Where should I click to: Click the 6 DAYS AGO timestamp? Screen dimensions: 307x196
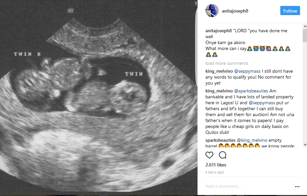point(215,173)
